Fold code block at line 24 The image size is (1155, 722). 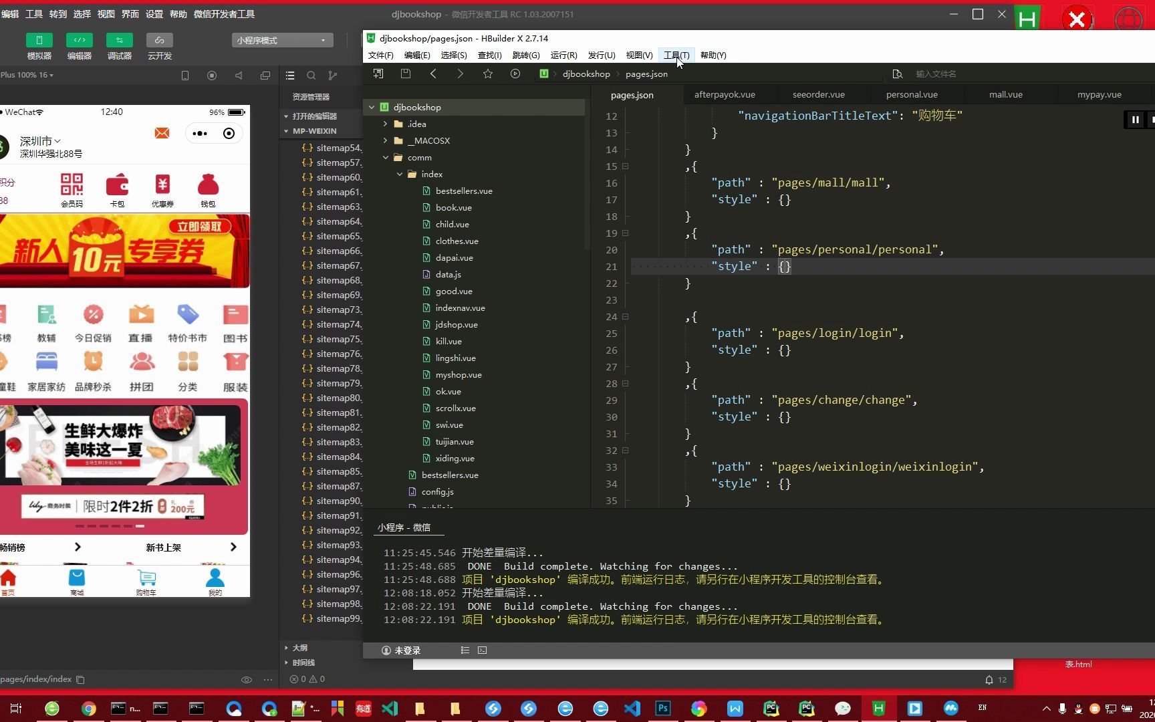pos(626,316)
